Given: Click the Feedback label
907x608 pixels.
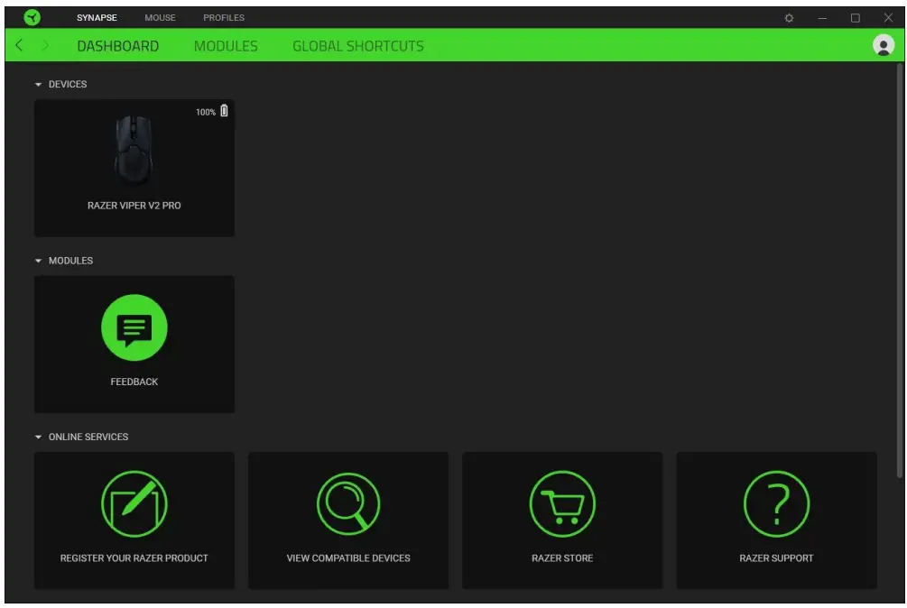Looking at the screenshot, I should [134, 382].
